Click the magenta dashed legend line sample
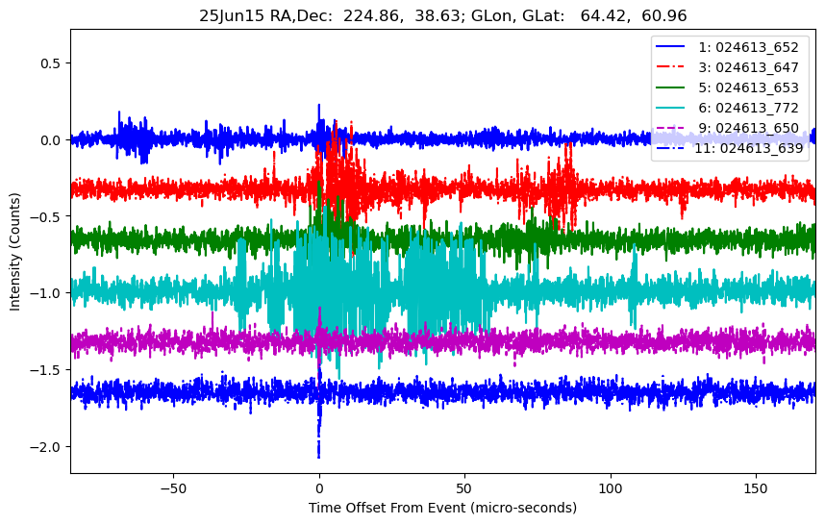The width and height of the screenshot is (825, 524). coord(679,127)
